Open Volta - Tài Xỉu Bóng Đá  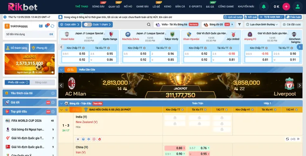pyautogui.click(x=177, y=25)
